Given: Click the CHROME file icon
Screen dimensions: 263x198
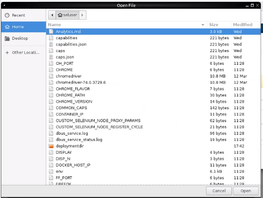Looking at the screenshot, I should [x=51, y=70].
